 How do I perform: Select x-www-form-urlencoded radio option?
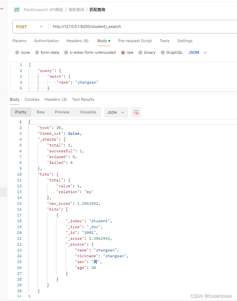(x=66, y=52)
